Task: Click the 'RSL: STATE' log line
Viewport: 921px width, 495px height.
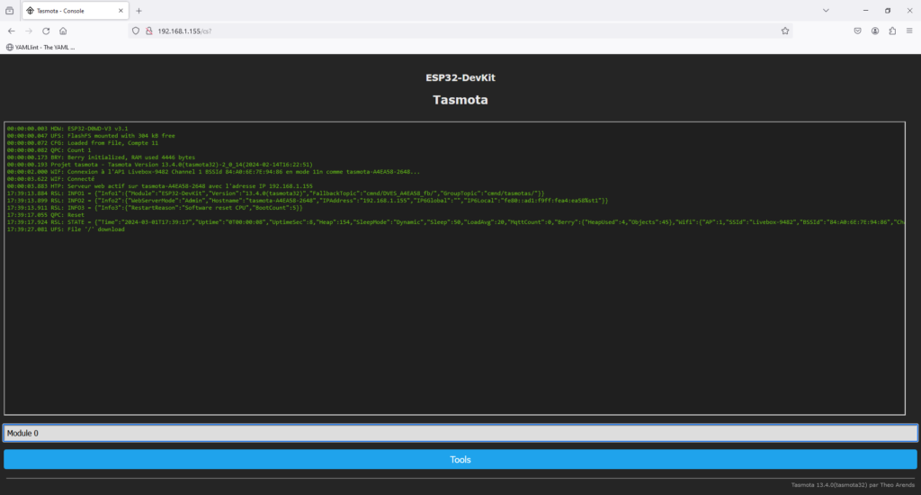Action: coord(455,222)
